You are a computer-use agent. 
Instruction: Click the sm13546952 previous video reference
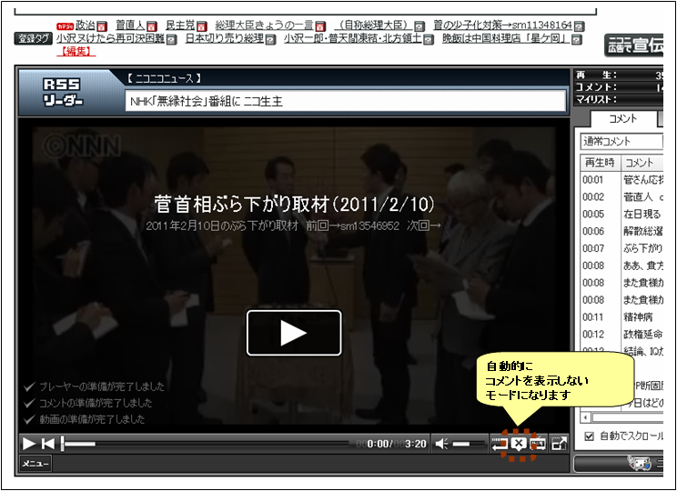(370, 225)
